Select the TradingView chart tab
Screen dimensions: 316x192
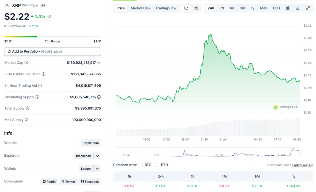tap(166, 8)
